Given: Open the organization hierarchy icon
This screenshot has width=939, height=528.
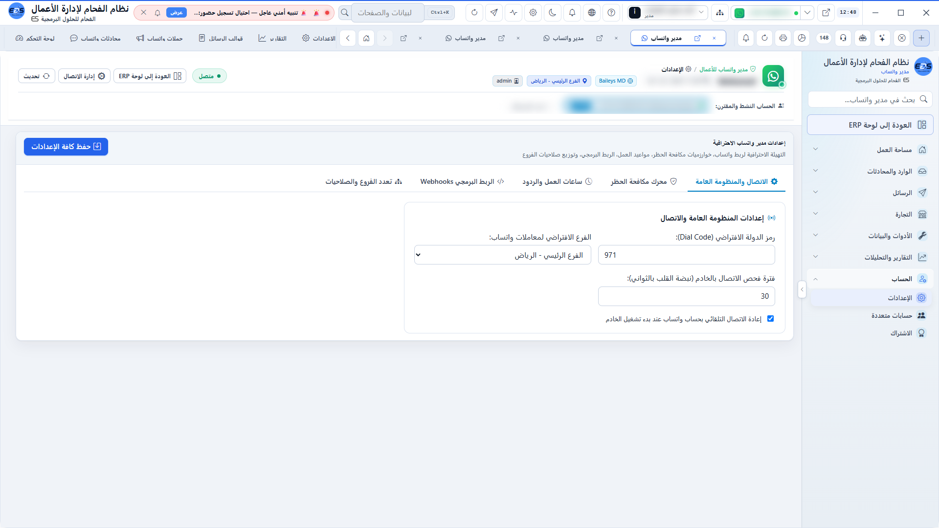Looking at the screenshot, I should click(720, 13).
